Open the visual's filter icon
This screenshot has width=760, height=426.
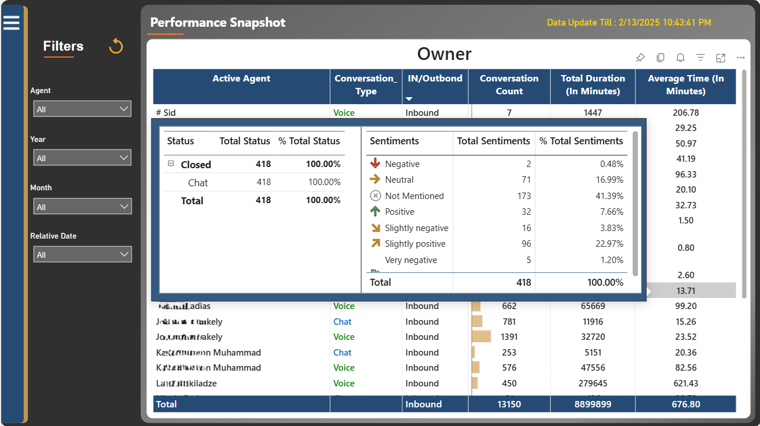click(x=701, y=58)
